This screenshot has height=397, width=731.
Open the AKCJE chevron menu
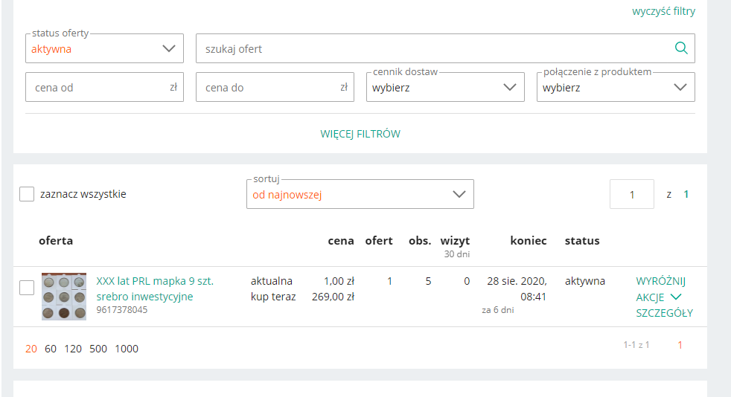659,297
